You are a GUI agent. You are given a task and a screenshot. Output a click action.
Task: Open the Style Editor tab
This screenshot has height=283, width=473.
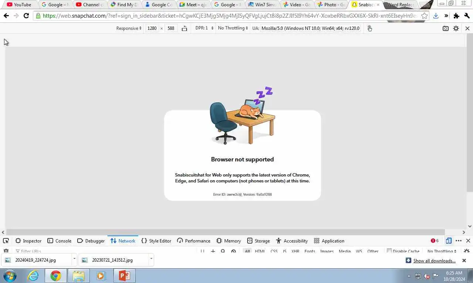156,241
